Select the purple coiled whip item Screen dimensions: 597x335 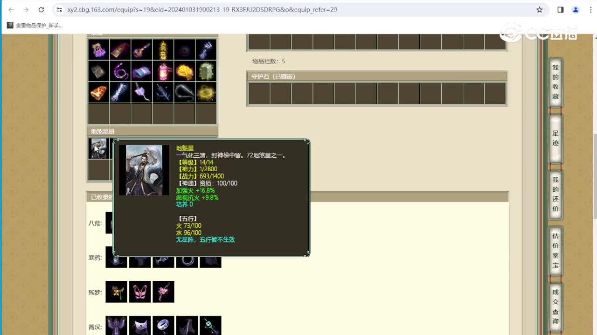tap(120, 71)
